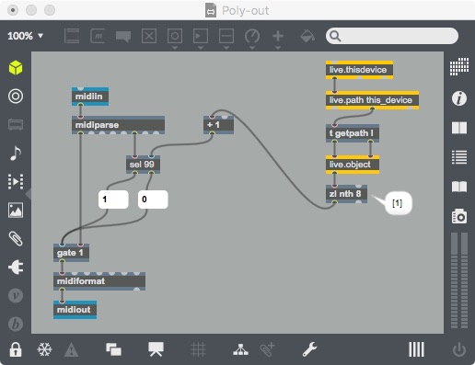Show the Reference book icon
The width and height of the screenshot is (475, 365).
459,187
